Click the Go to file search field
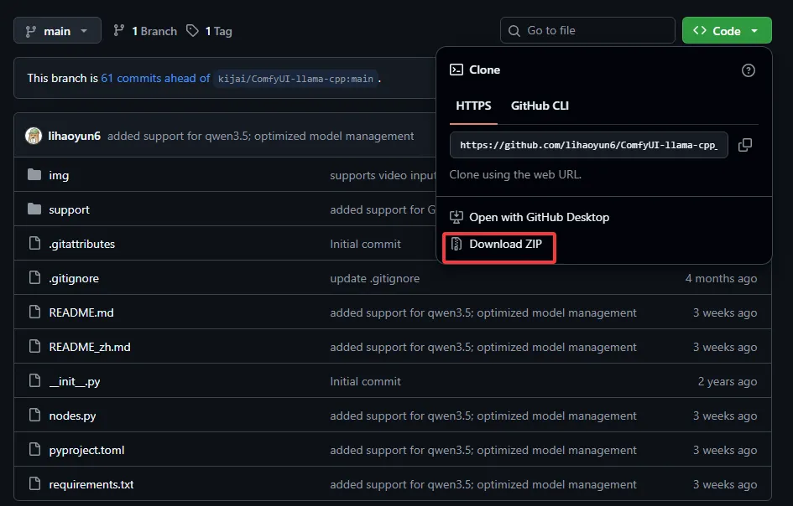Viewport: 793px width, 506px height. pyautogui.click(x=587, y=30)
